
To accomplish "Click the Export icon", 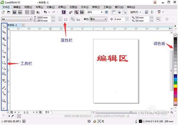I will 77,12.
